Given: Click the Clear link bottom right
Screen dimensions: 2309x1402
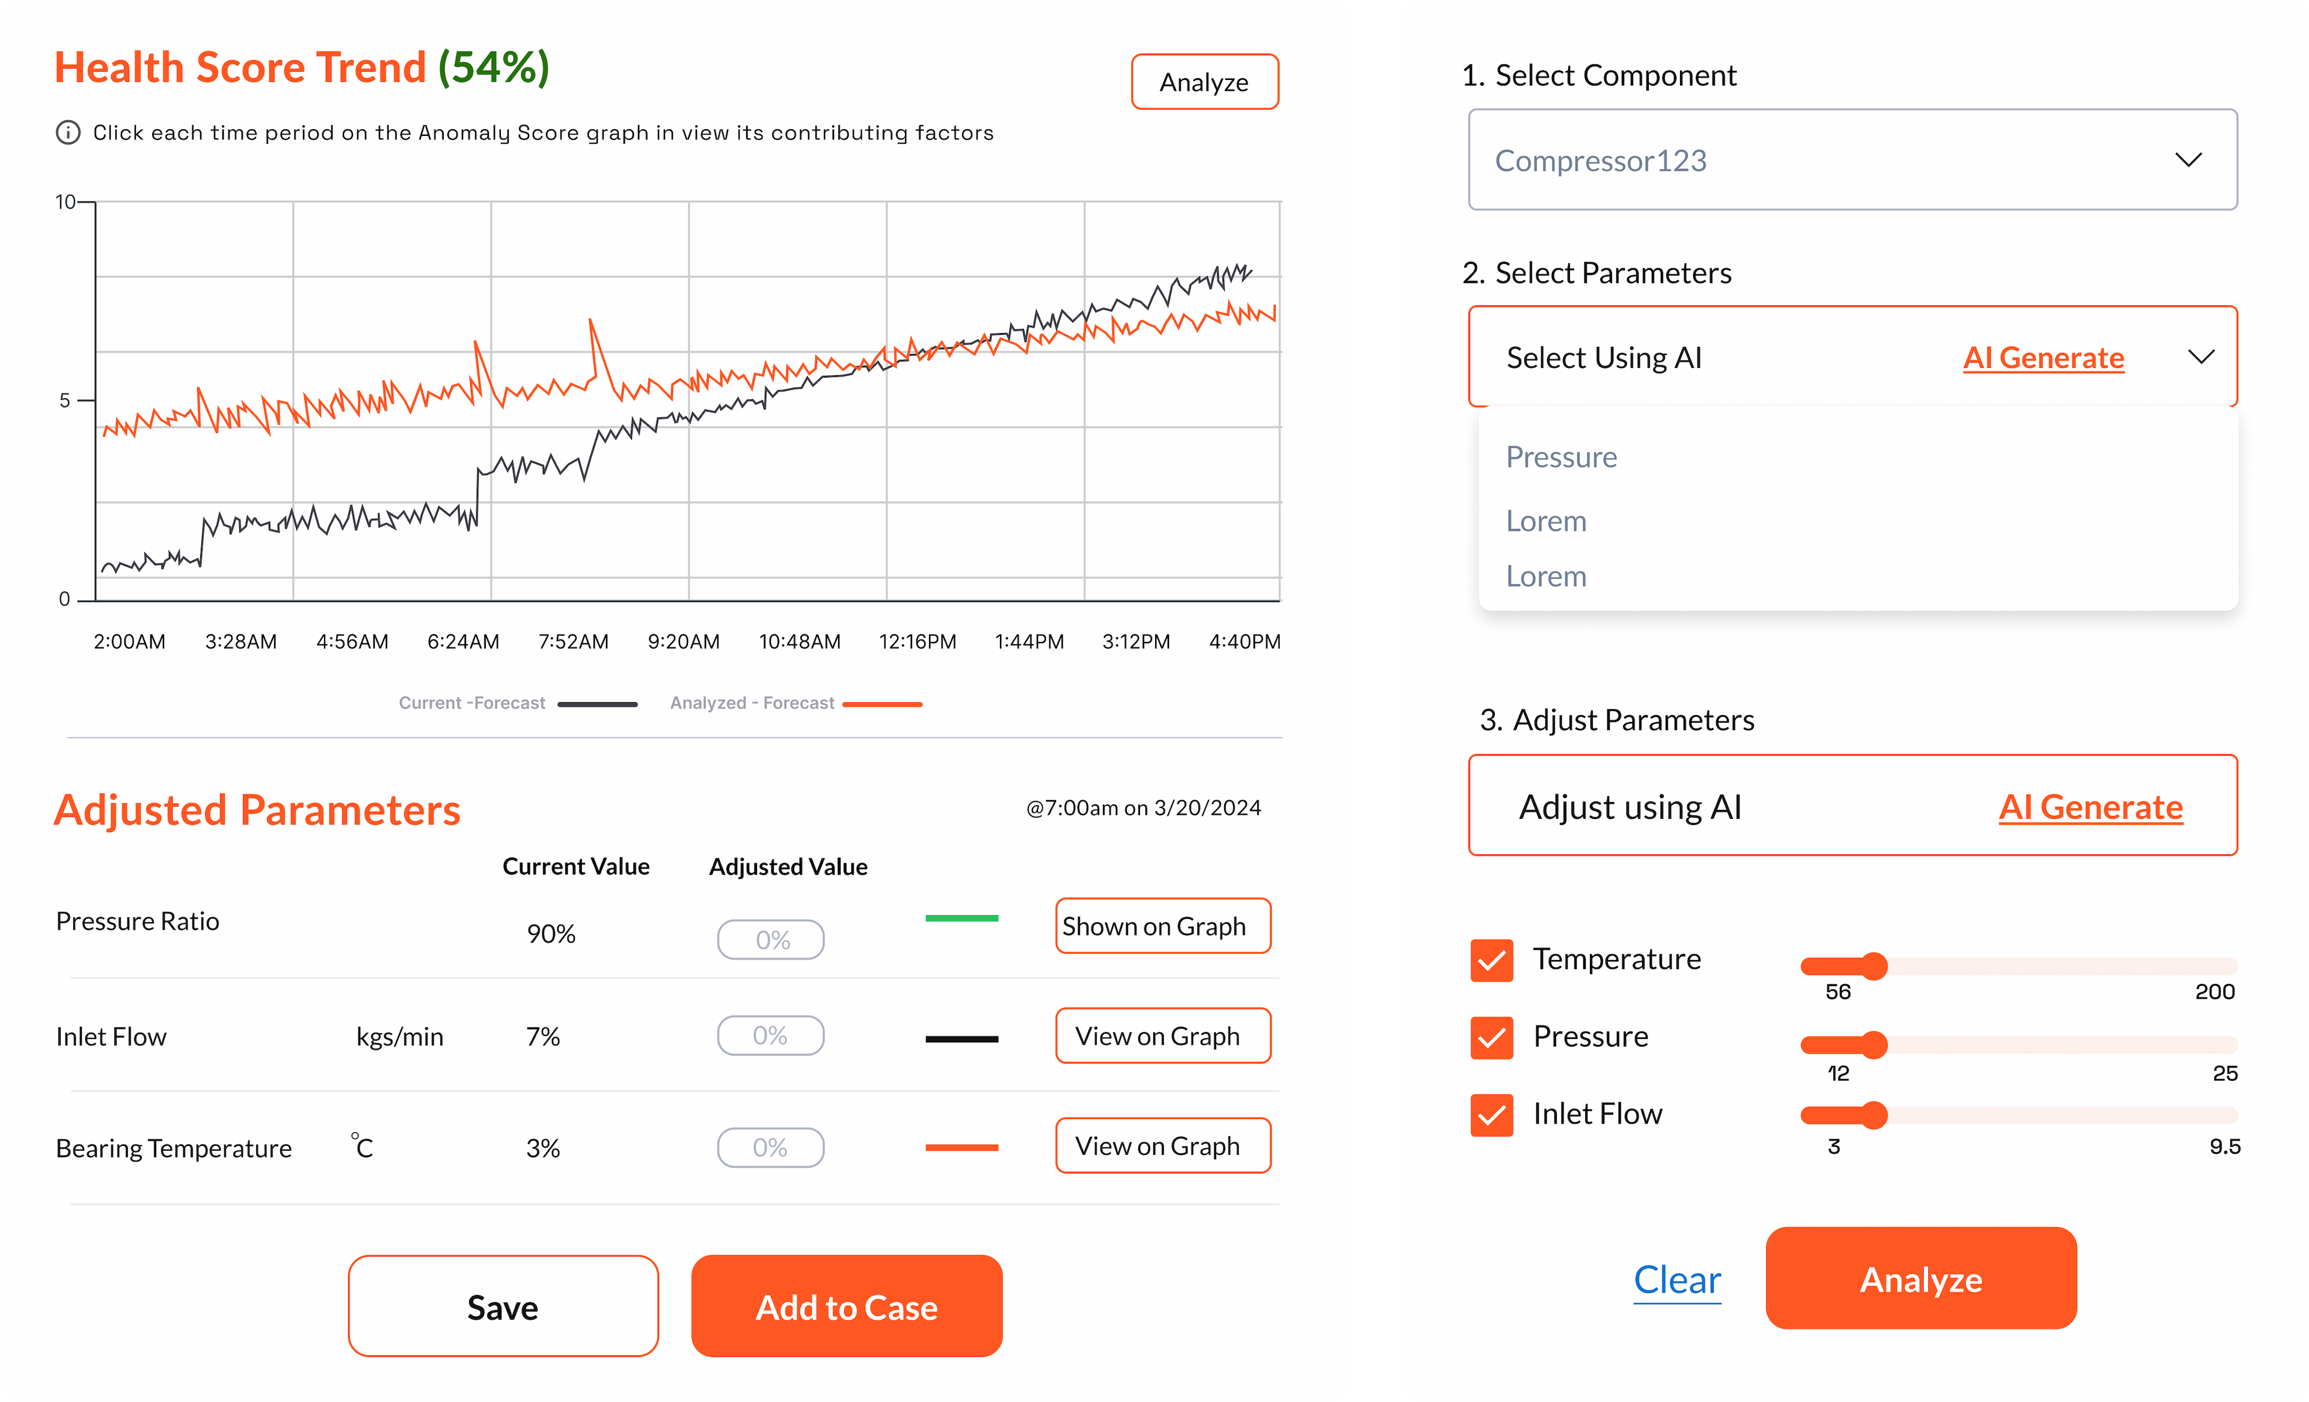Looking at the screenshot, I should [x=1677, y=1278].
